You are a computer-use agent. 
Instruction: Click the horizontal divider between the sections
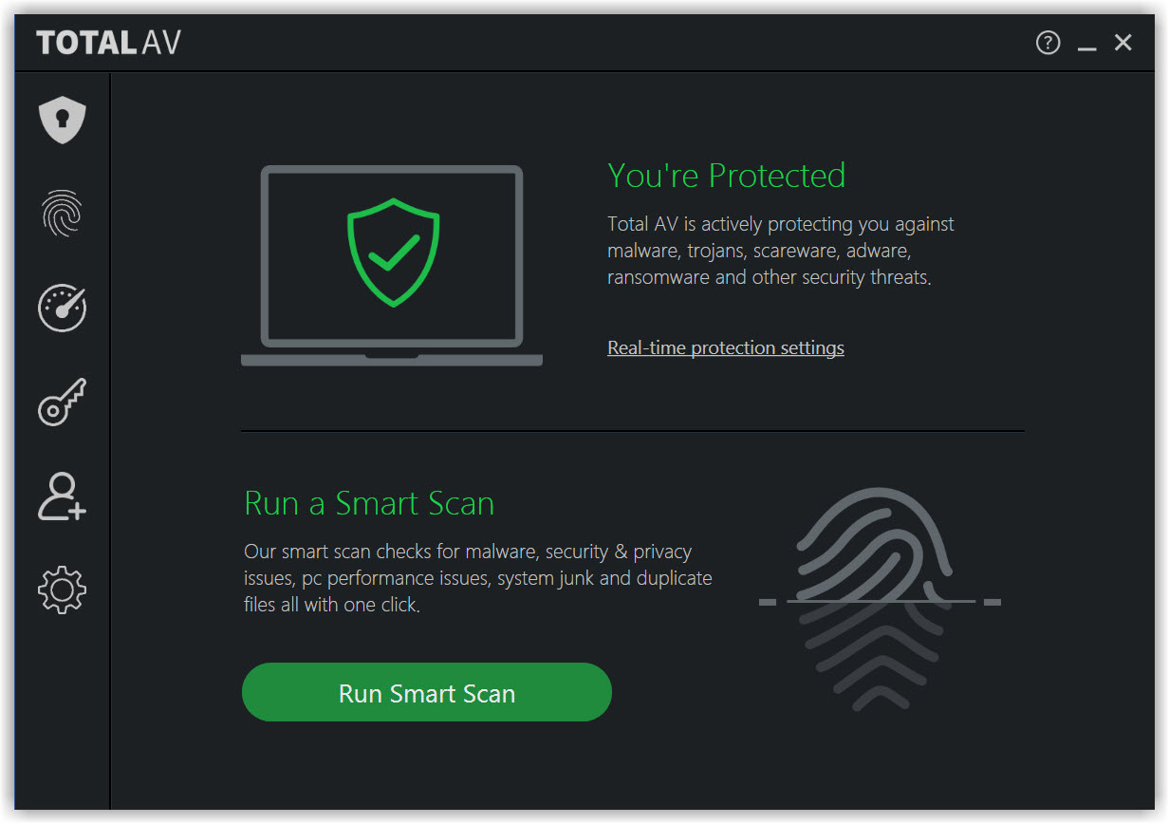coord(632,431)
